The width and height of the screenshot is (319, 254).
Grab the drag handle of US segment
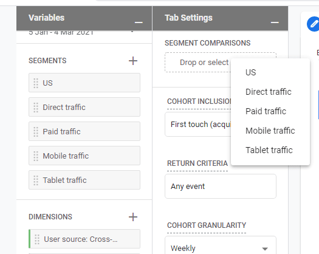point(36,83)
